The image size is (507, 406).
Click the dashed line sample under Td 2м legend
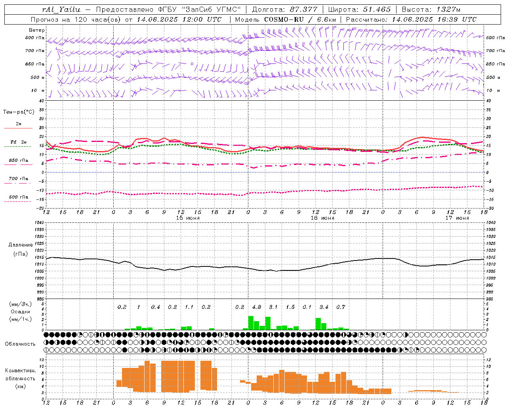click(18, 146)
